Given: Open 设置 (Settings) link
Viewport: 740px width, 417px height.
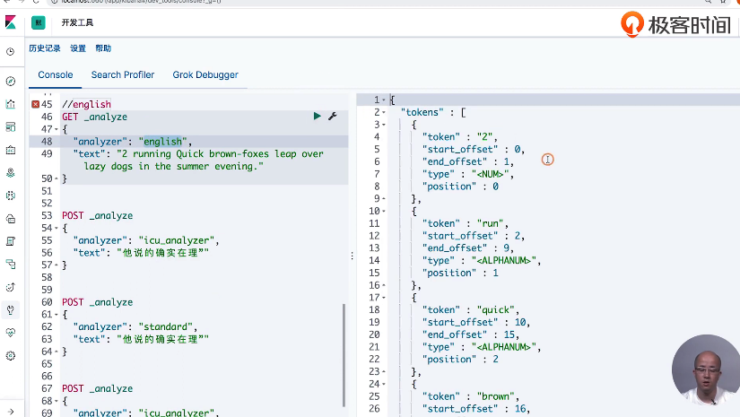Looking at the screenshot, I should (78, 48).
